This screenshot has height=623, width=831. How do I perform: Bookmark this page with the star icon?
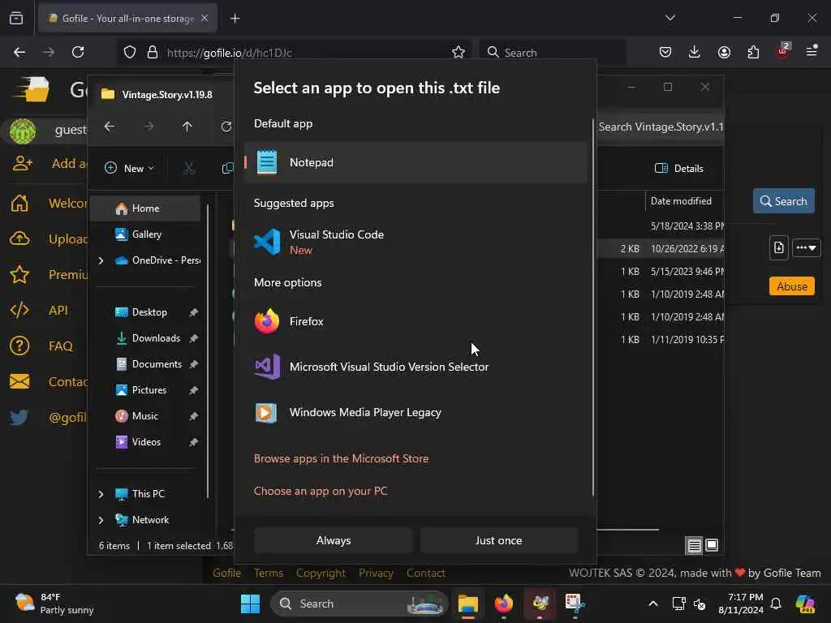coord(459,52)
